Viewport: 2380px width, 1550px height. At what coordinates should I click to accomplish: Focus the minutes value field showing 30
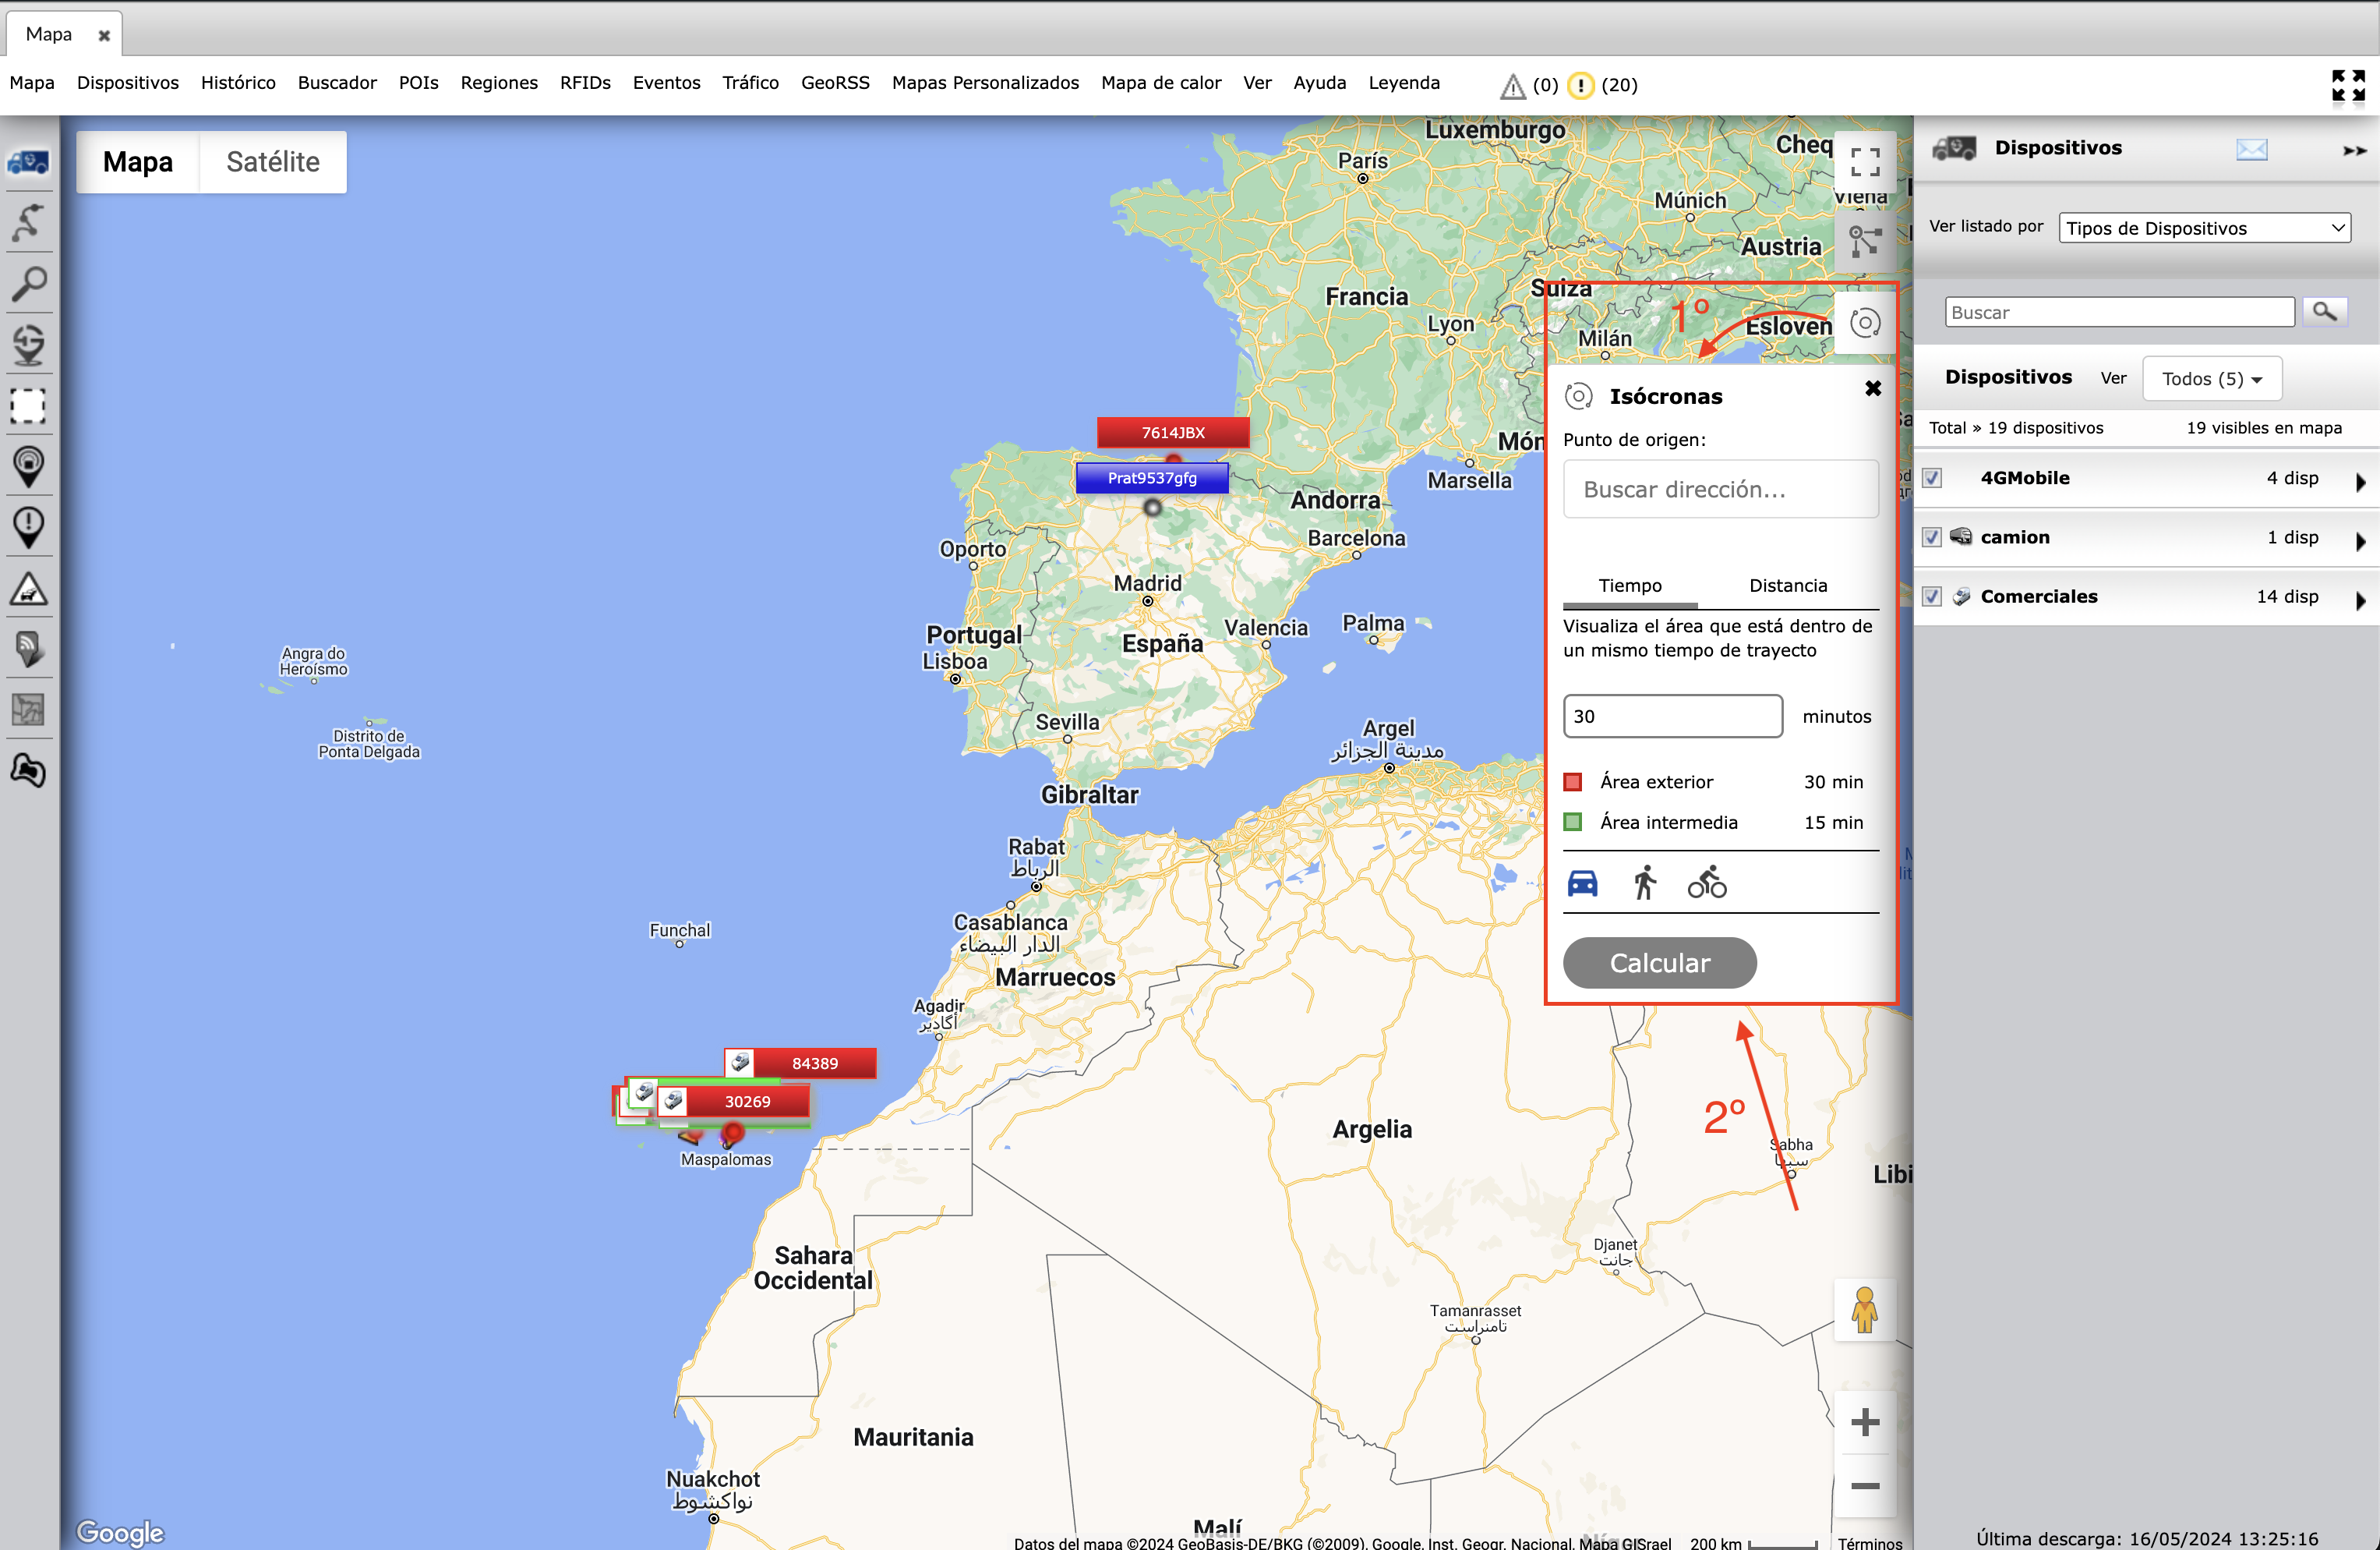[x=1672, y=717]
